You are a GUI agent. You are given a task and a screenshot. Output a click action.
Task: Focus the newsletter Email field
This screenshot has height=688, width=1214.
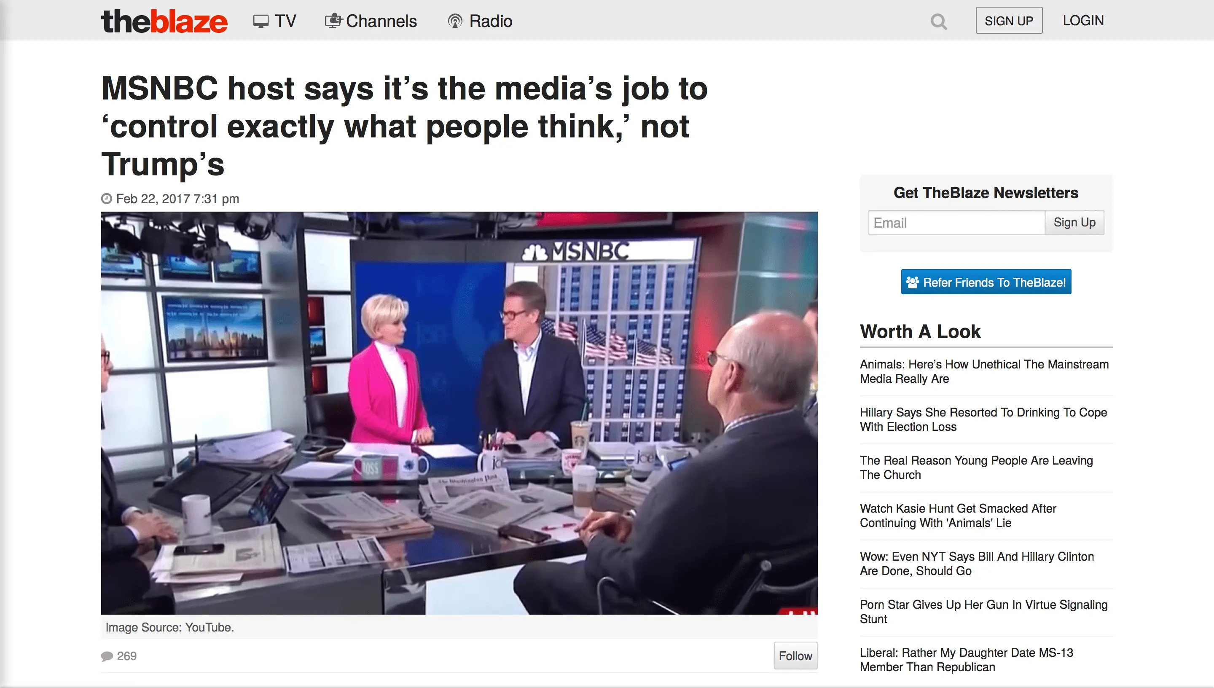956,223
